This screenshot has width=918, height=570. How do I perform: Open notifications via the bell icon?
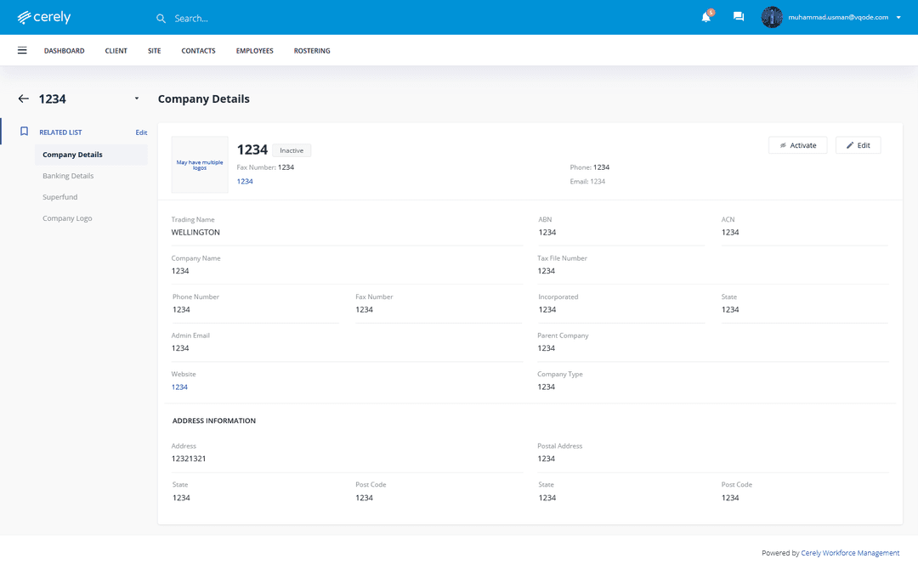[705, 17]
